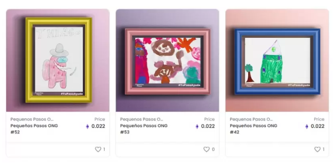This screenshot has width=334, height=165.
Task: Select the Pequeños Pasos ONG #53 title
Action: (144, 129)
